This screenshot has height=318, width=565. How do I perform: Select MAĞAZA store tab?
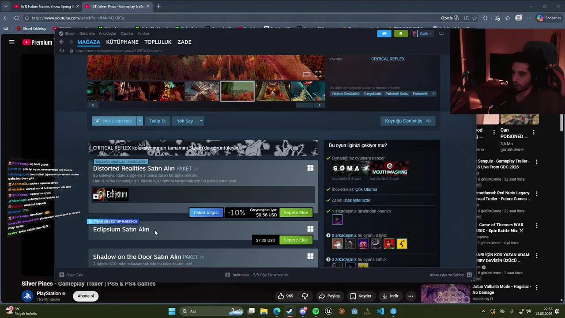coord(89,42)
